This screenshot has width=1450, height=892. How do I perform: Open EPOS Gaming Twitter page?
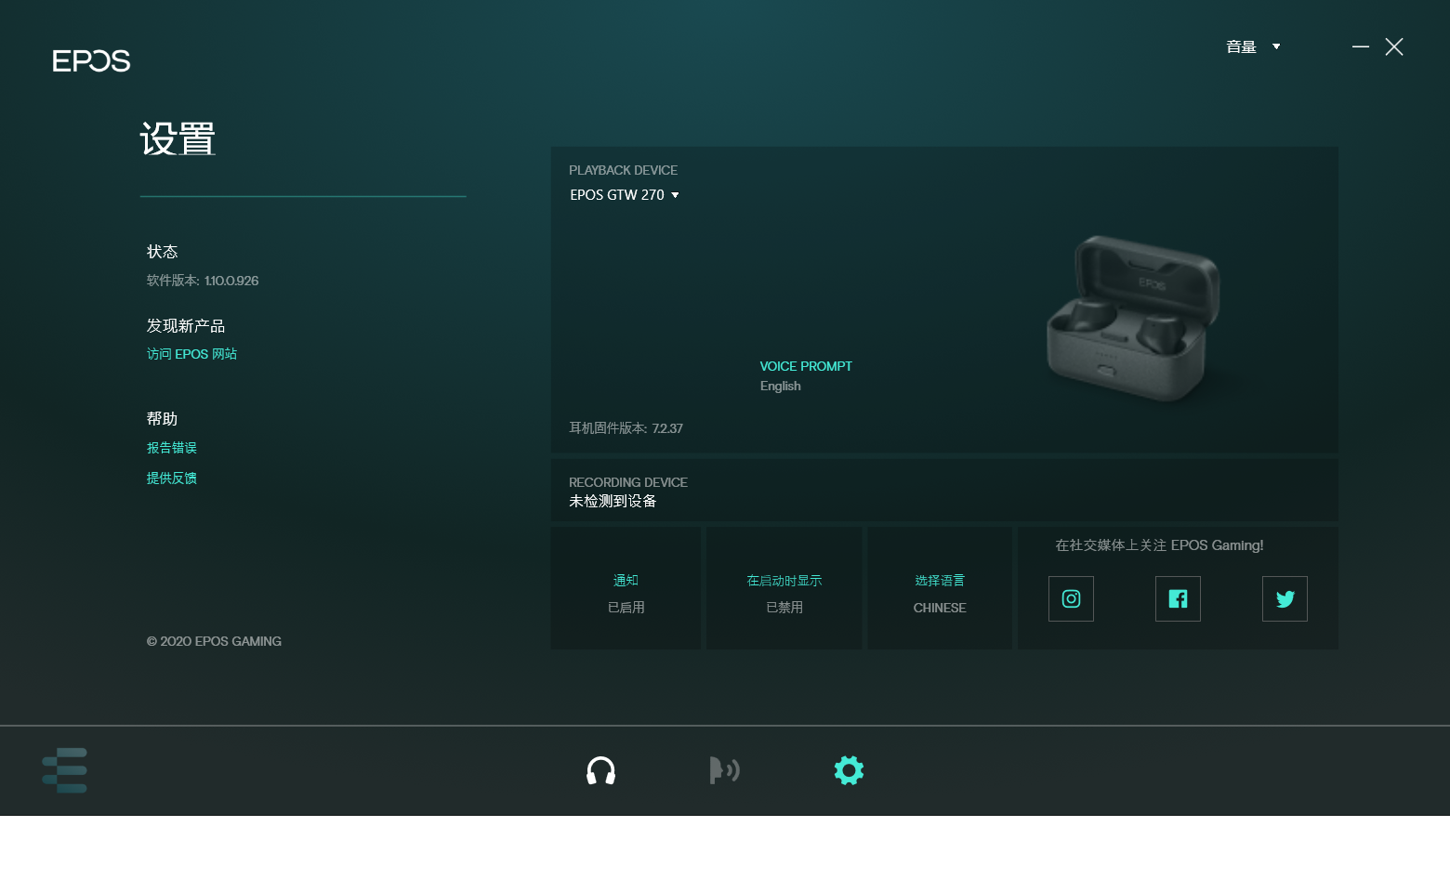point(1285,598)
